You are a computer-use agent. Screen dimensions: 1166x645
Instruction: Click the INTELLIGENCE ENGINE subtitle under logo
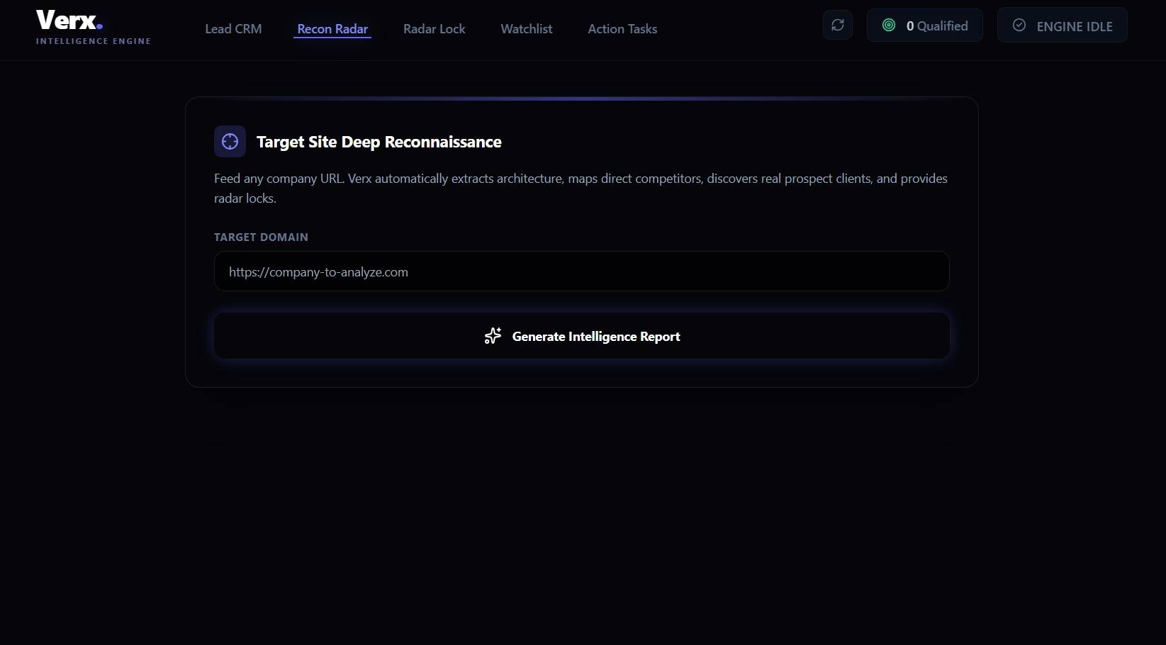tap(94, 41)
